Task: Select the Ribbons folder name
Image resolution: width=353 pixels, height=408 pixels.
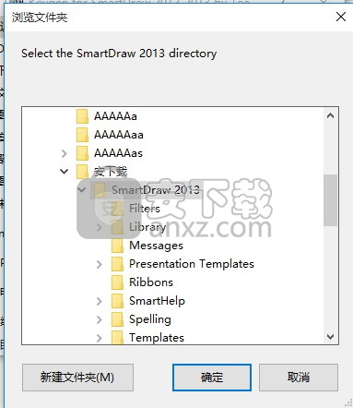Action: [x=151, y=282]
